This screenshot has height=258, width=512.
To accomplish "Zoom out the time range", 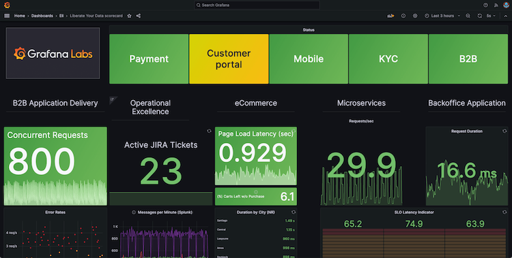I will point(468,16).
